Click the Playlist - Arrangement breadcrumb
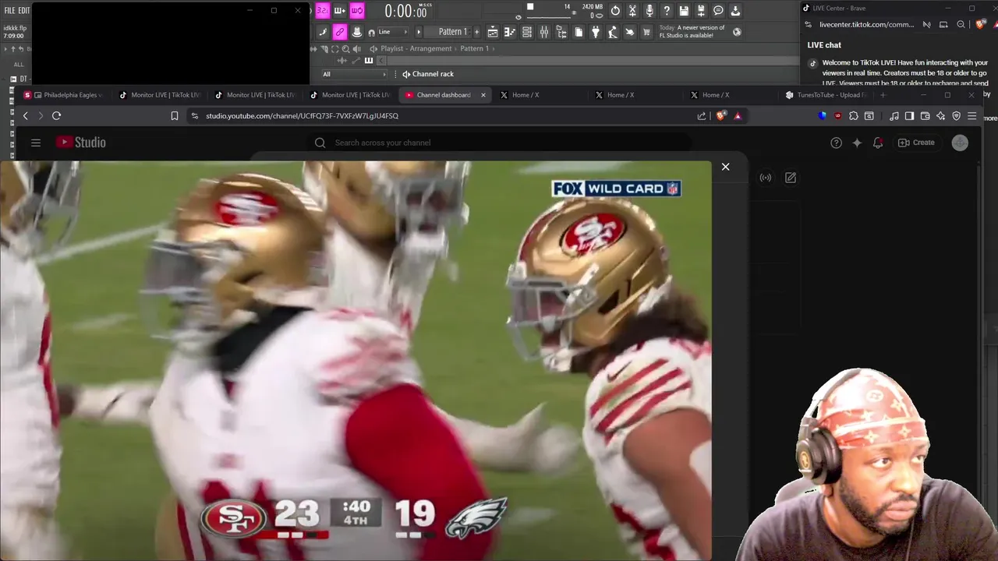This screenshot has width=998, height=561. click(x=416, y=48)
